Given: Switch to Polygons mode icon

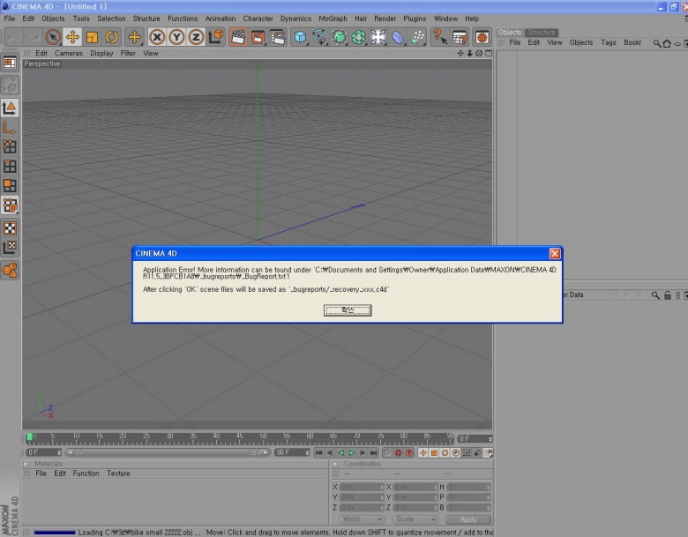Looking at the screenshot, I should 10,185.
